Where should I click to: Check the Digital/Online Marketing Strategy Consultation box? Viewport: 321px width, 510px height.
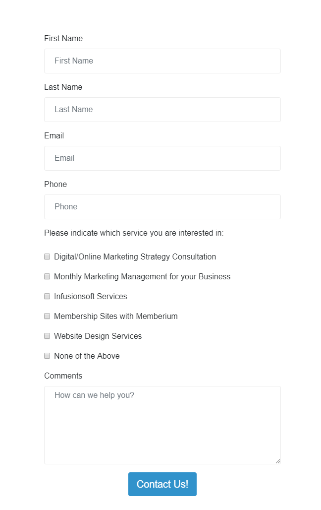(47, 256)
